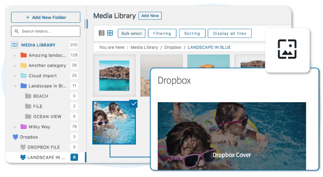Click in the Search folders field
This screenshot has width=323, height=177.
(46, 31)
